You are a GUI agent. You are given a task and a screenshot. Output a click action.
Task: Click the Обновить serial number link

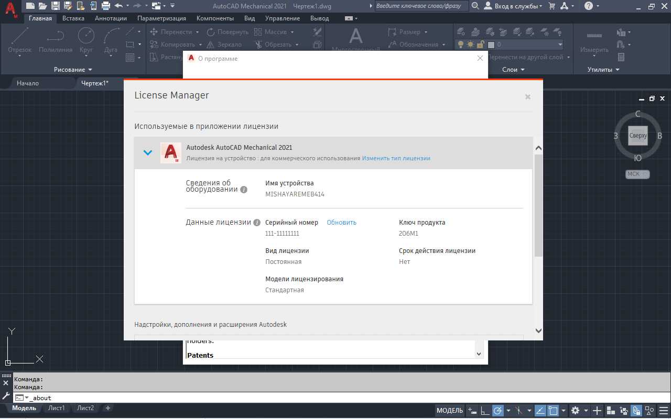coord(342,223)
